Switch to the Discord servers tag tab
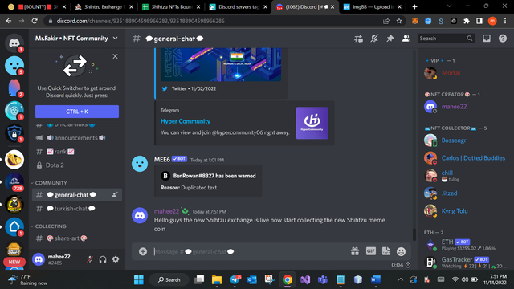The width and height of the screenshot is (514, 289). coord(238,7)
